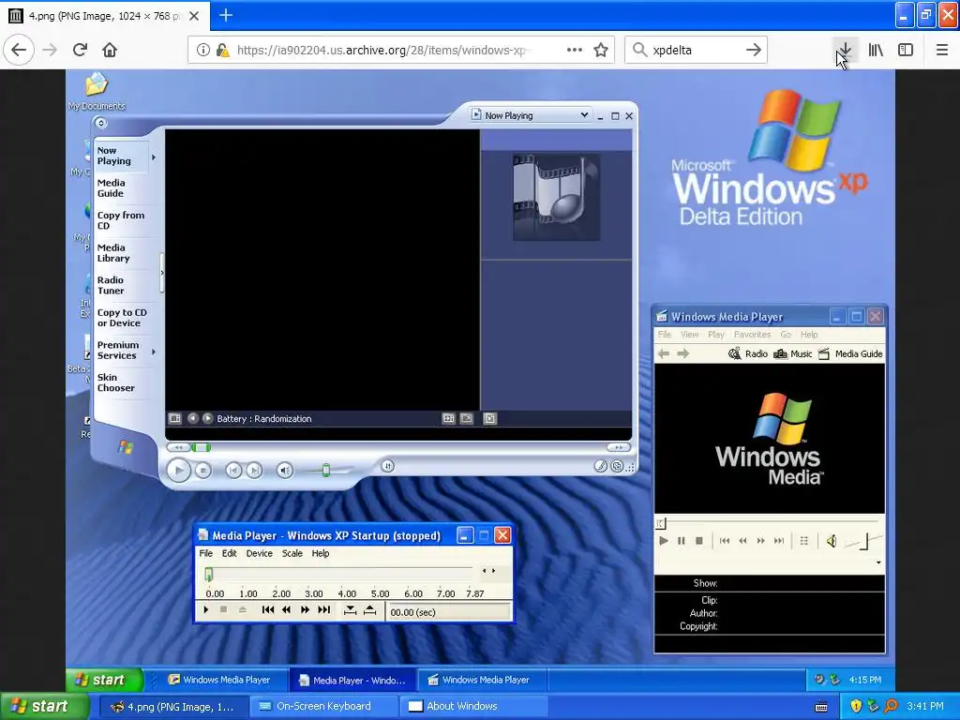Click Radio in classic Windows Media Player toolbar
Screen dimensions: 960x720
pos(747,353)
